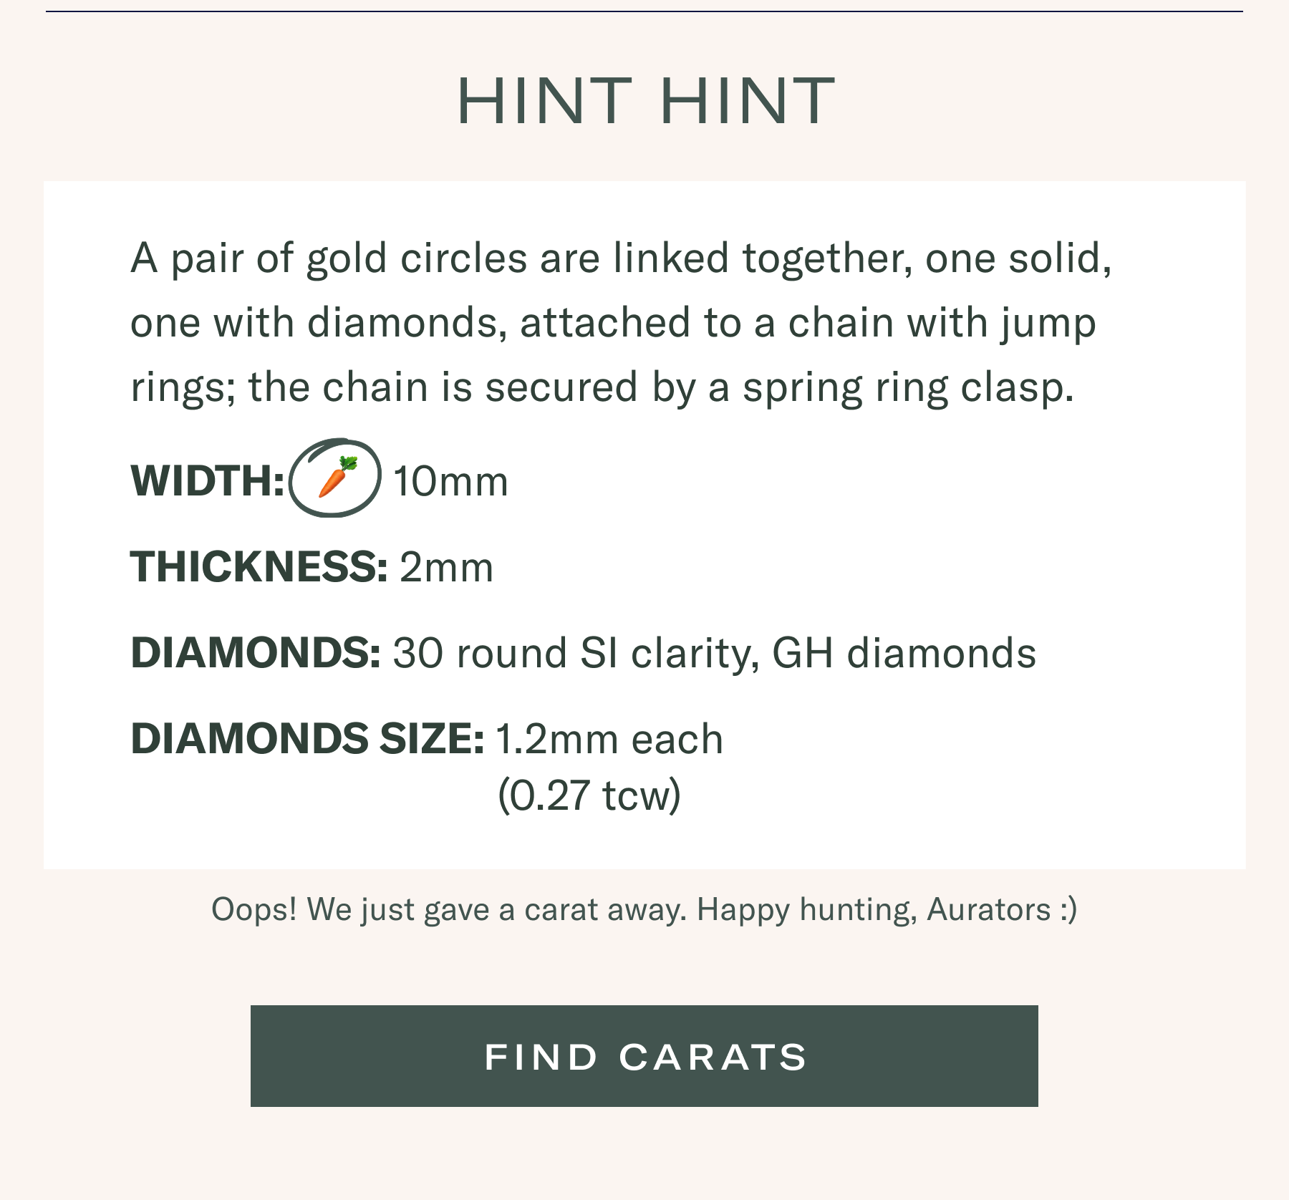Select the THICKNESS label
Image resolution: width=1289 pixels, height=1200 pixels.
pyautogui.click(x=259, y=567)
